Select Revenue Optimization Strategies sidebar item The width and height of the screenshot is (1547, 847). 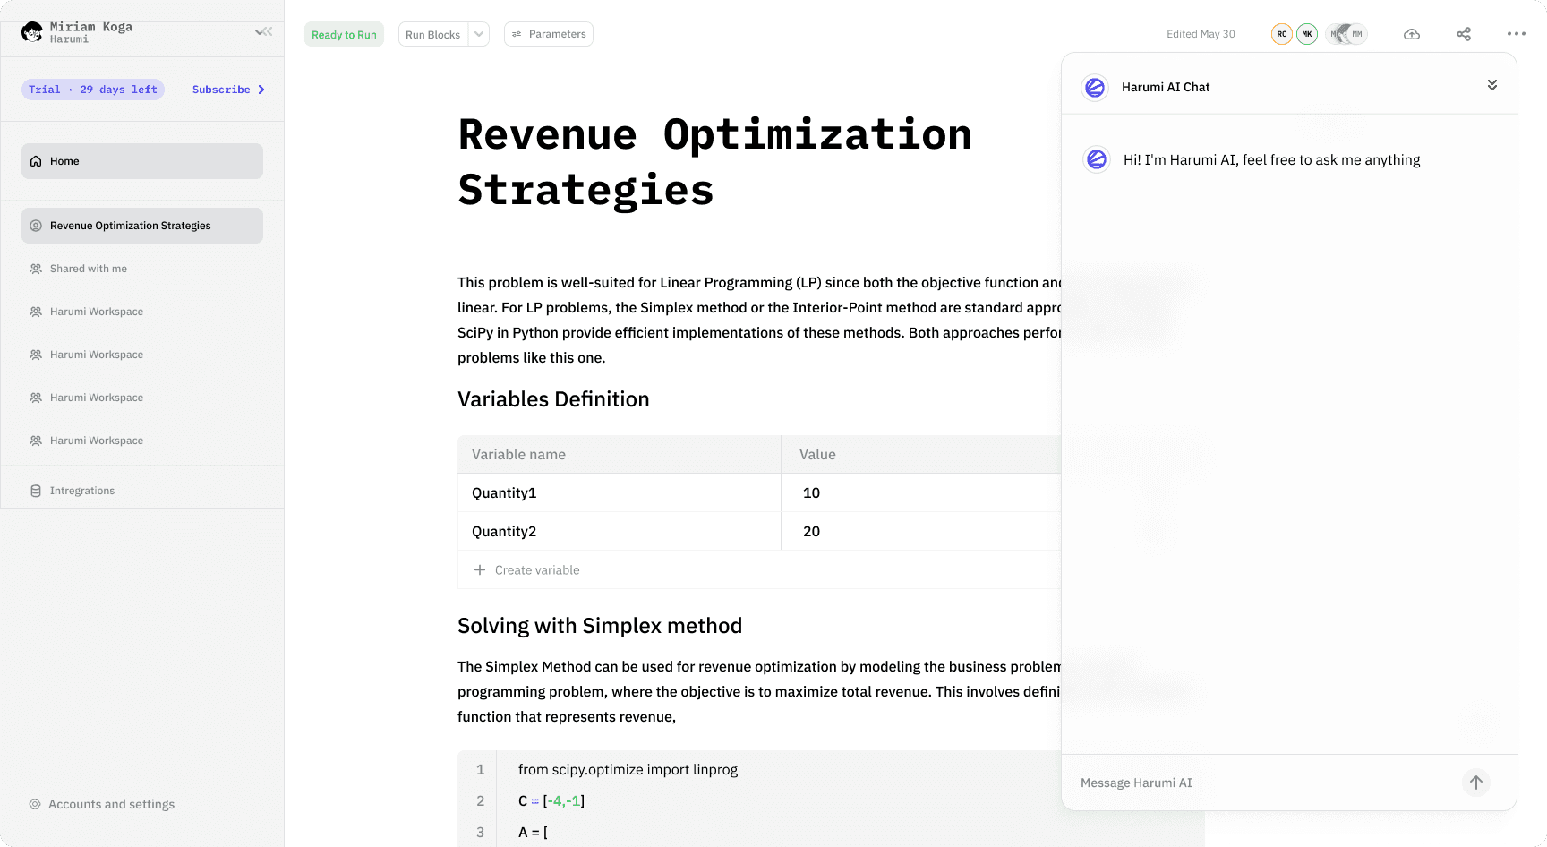pyautogui.click(x=142, y=226)
